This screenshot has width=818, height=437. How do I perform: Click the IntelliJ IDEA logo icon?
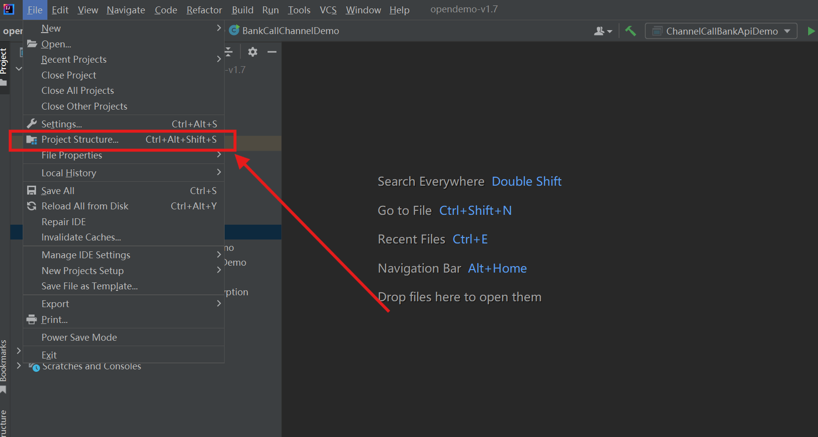point(9,9)
